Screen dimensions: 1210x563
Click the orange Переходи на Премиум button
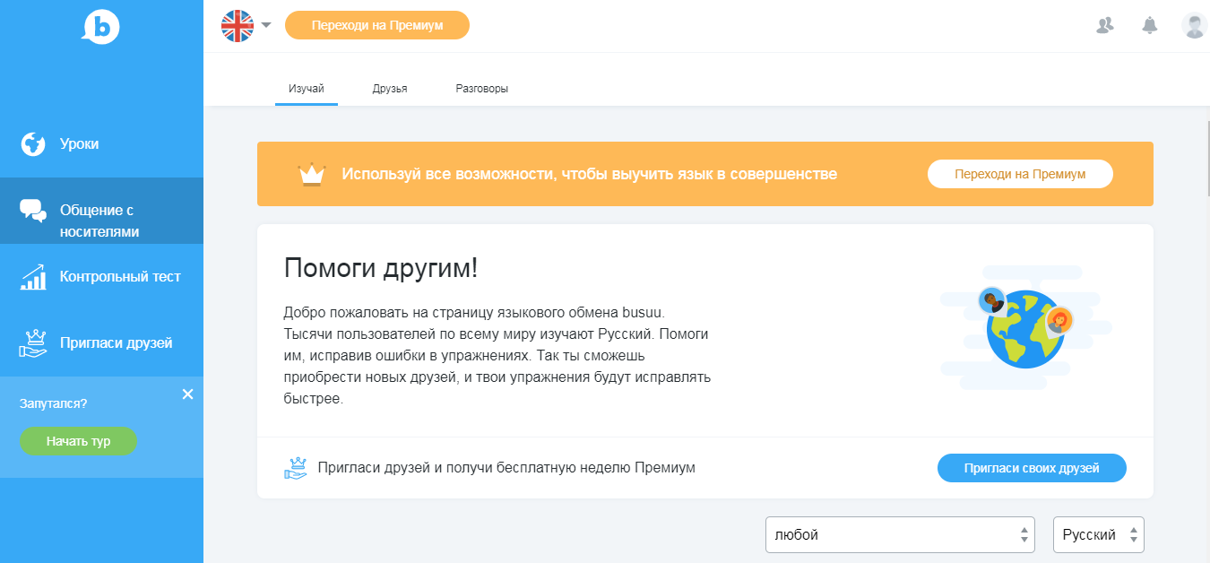click(376, 25)
